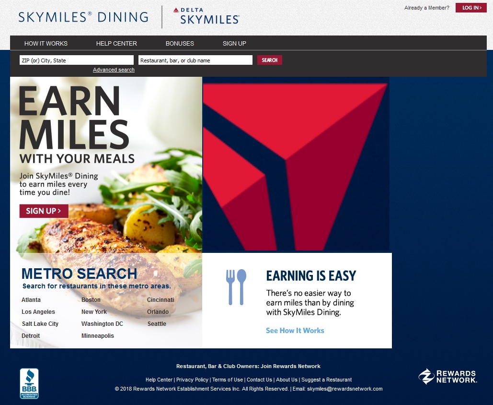The height and width of the screenshot is (405, 493).
Task: Go to the Help Center menu item
Action: (116, 44)
